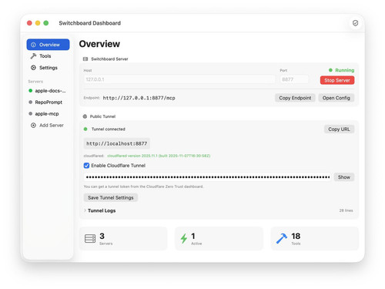This screenshot has height=289, width=385.
Task: Click the Servers stack icon in stats card
Action: (x=90, y=238)
